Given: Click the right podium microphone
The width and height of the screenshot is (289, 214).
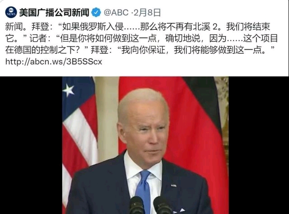Looking at the screenshot, I should click(163, 205).
